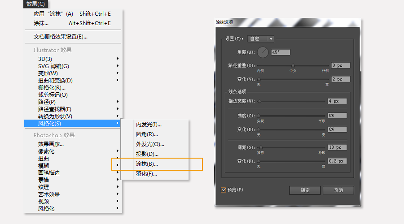Click the 角度 45° input field
Viewport: 404px width, 224px height.
281,52
